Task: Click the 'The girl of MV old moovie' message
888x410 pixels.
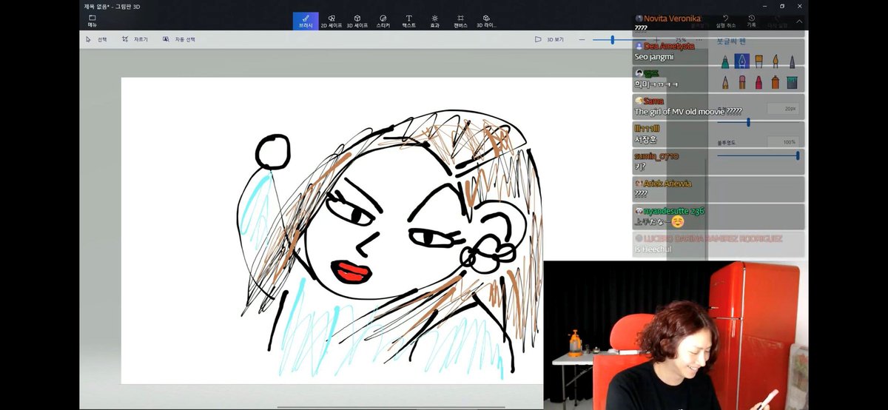Action: point(687,112)
